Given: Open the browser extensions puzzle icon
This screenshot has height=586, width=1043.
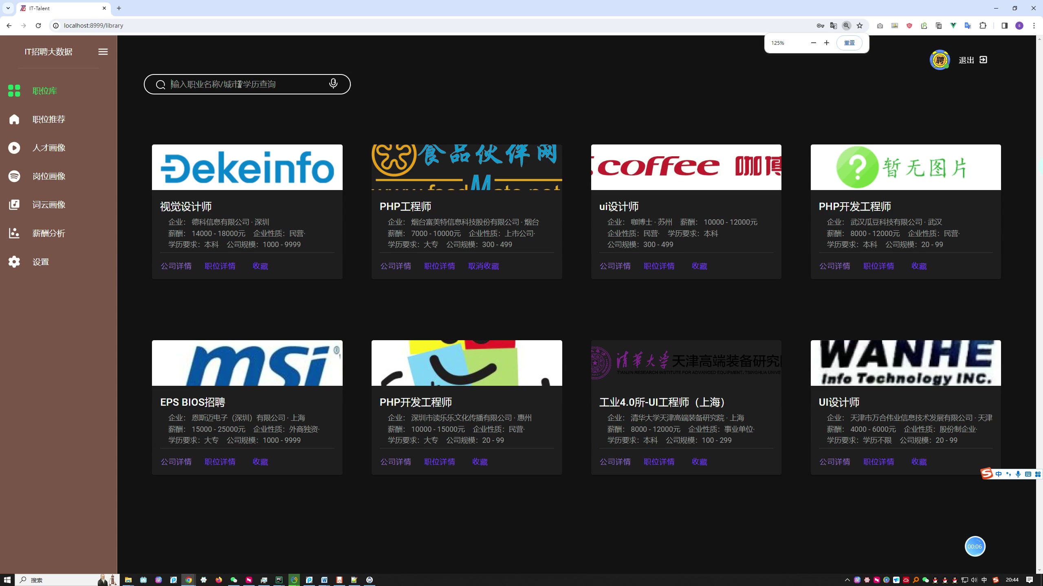Looking at the screenshot, I should pyautogui.click(x=983, y=26).
